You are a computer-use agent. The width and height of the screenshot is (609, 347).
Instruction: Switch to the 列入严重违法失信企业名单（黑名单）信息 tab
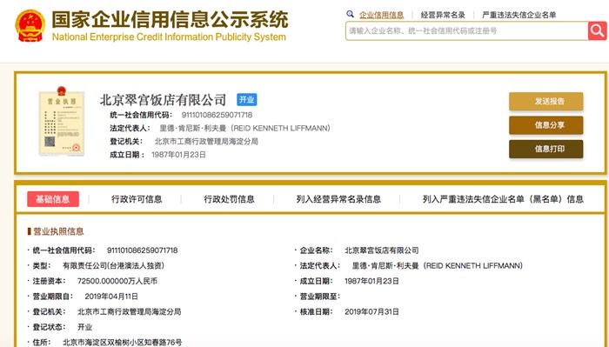[x=503, y=199]
